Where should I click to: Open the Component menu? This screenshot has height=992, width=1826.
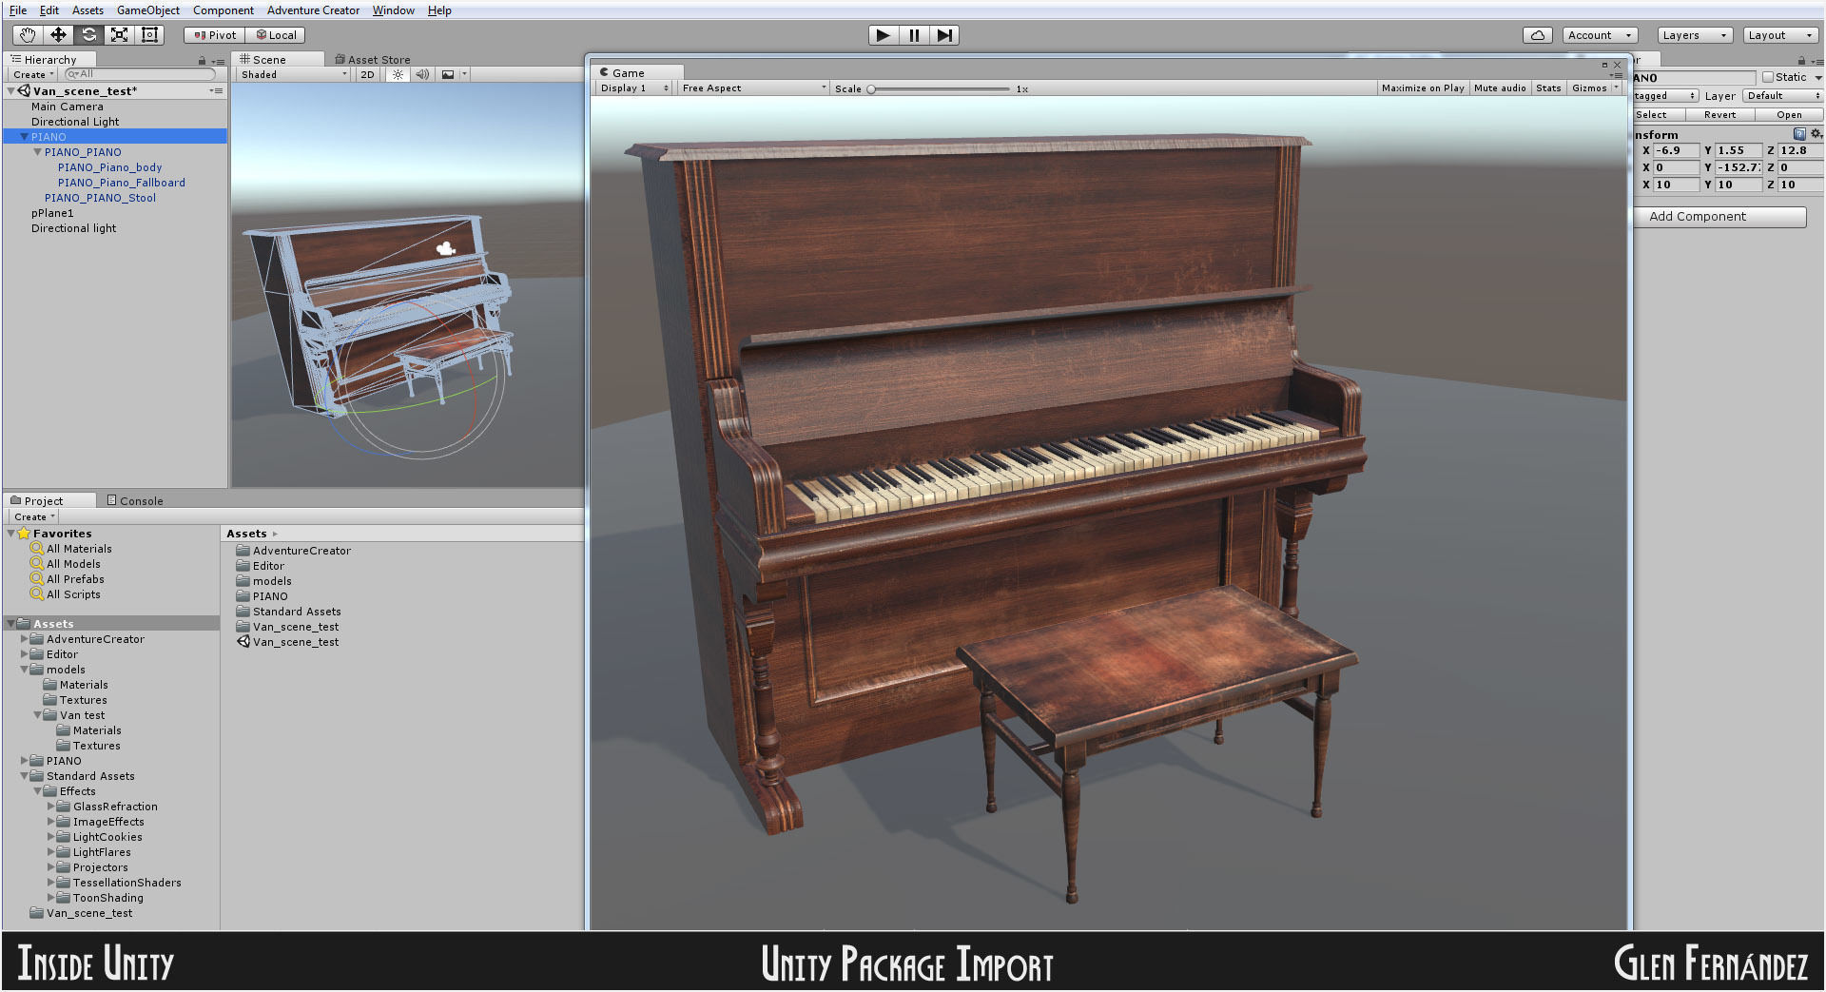(223, 10)
